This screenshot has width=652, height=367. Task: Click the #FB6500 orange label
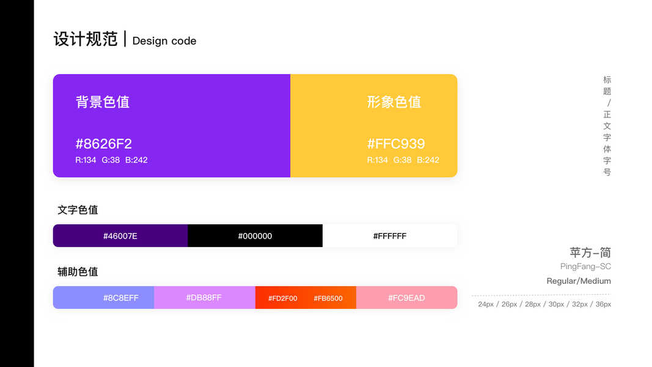tap(328, 298)
